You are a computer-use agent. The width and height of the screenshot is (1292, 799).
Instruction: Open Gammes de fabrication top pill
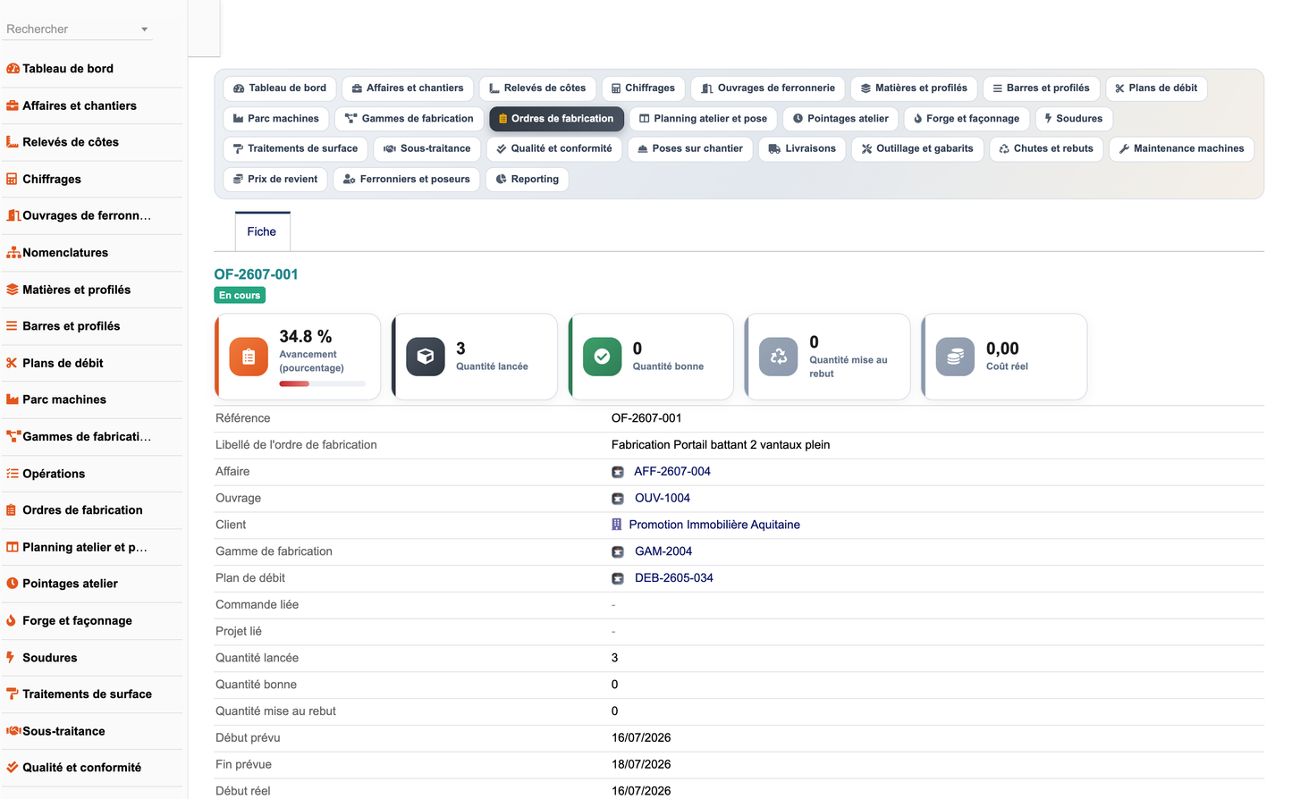(x=410, y=119)
